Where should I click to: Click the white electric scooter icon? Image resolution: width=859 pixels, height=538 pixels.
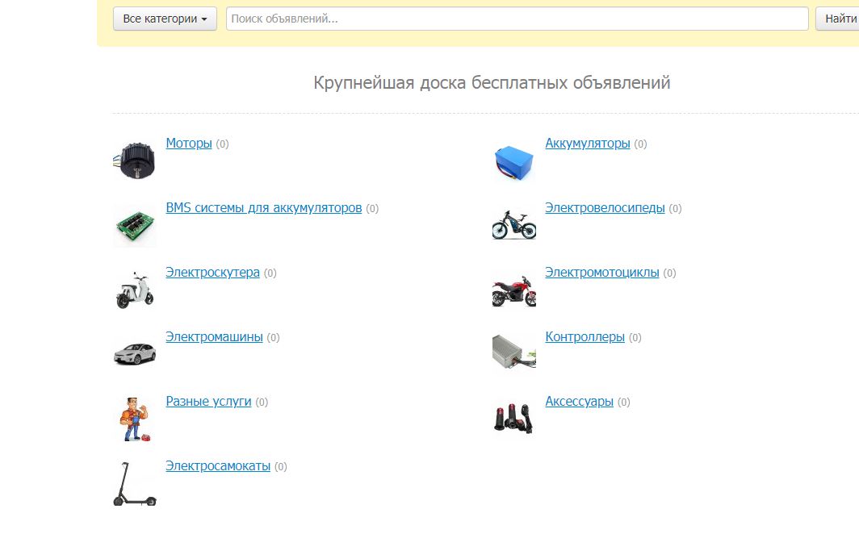(x=134, y=290)
